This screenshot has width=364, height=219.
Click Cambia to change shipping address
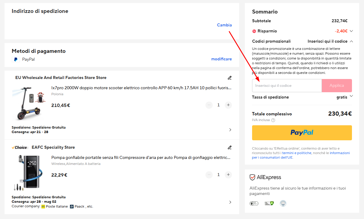pyautogui.click(x=224, y=25)
